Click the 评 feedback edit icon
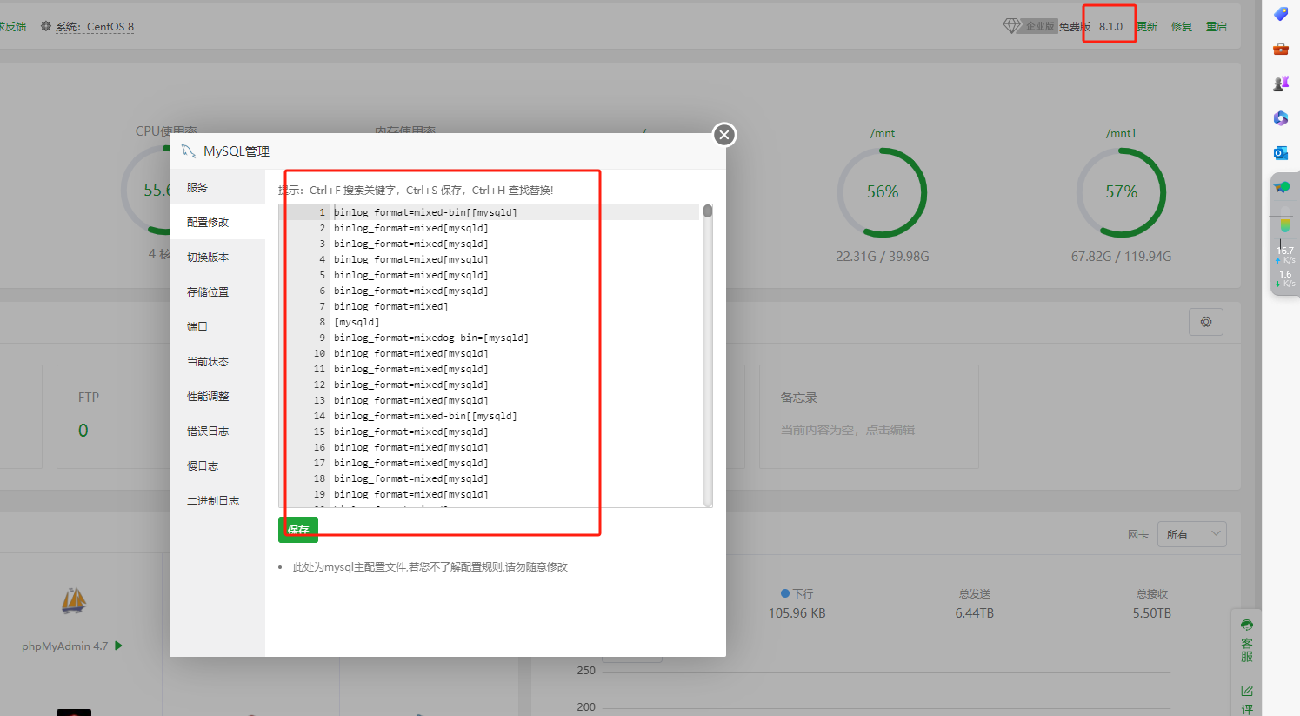1300x716 pixels. point(1247,691)
